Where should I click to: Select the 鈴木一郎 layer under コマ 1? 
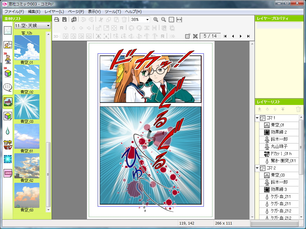click(279, 140)
